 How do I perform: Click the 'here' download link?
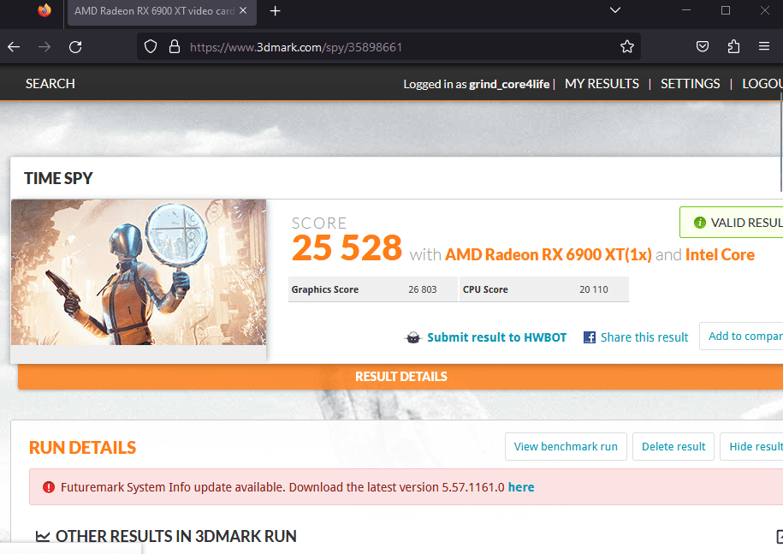(x=521, y=487)
